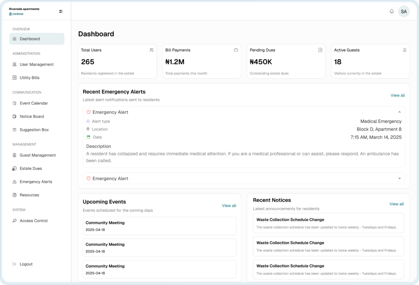The height and width of the screenshot is (285, 419).
Task: Open the SA user avatar
Action: tap(403, 11)
